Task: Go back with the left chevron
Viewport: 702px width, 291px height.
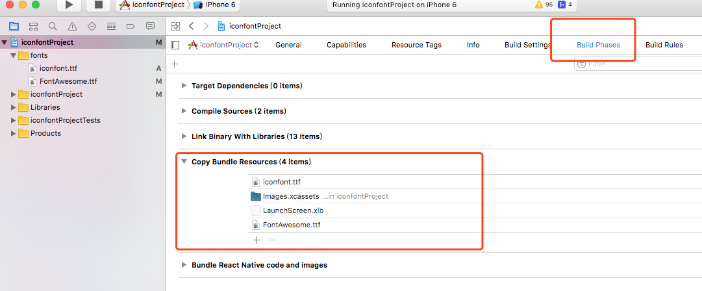Action: [x=191, y=26]
